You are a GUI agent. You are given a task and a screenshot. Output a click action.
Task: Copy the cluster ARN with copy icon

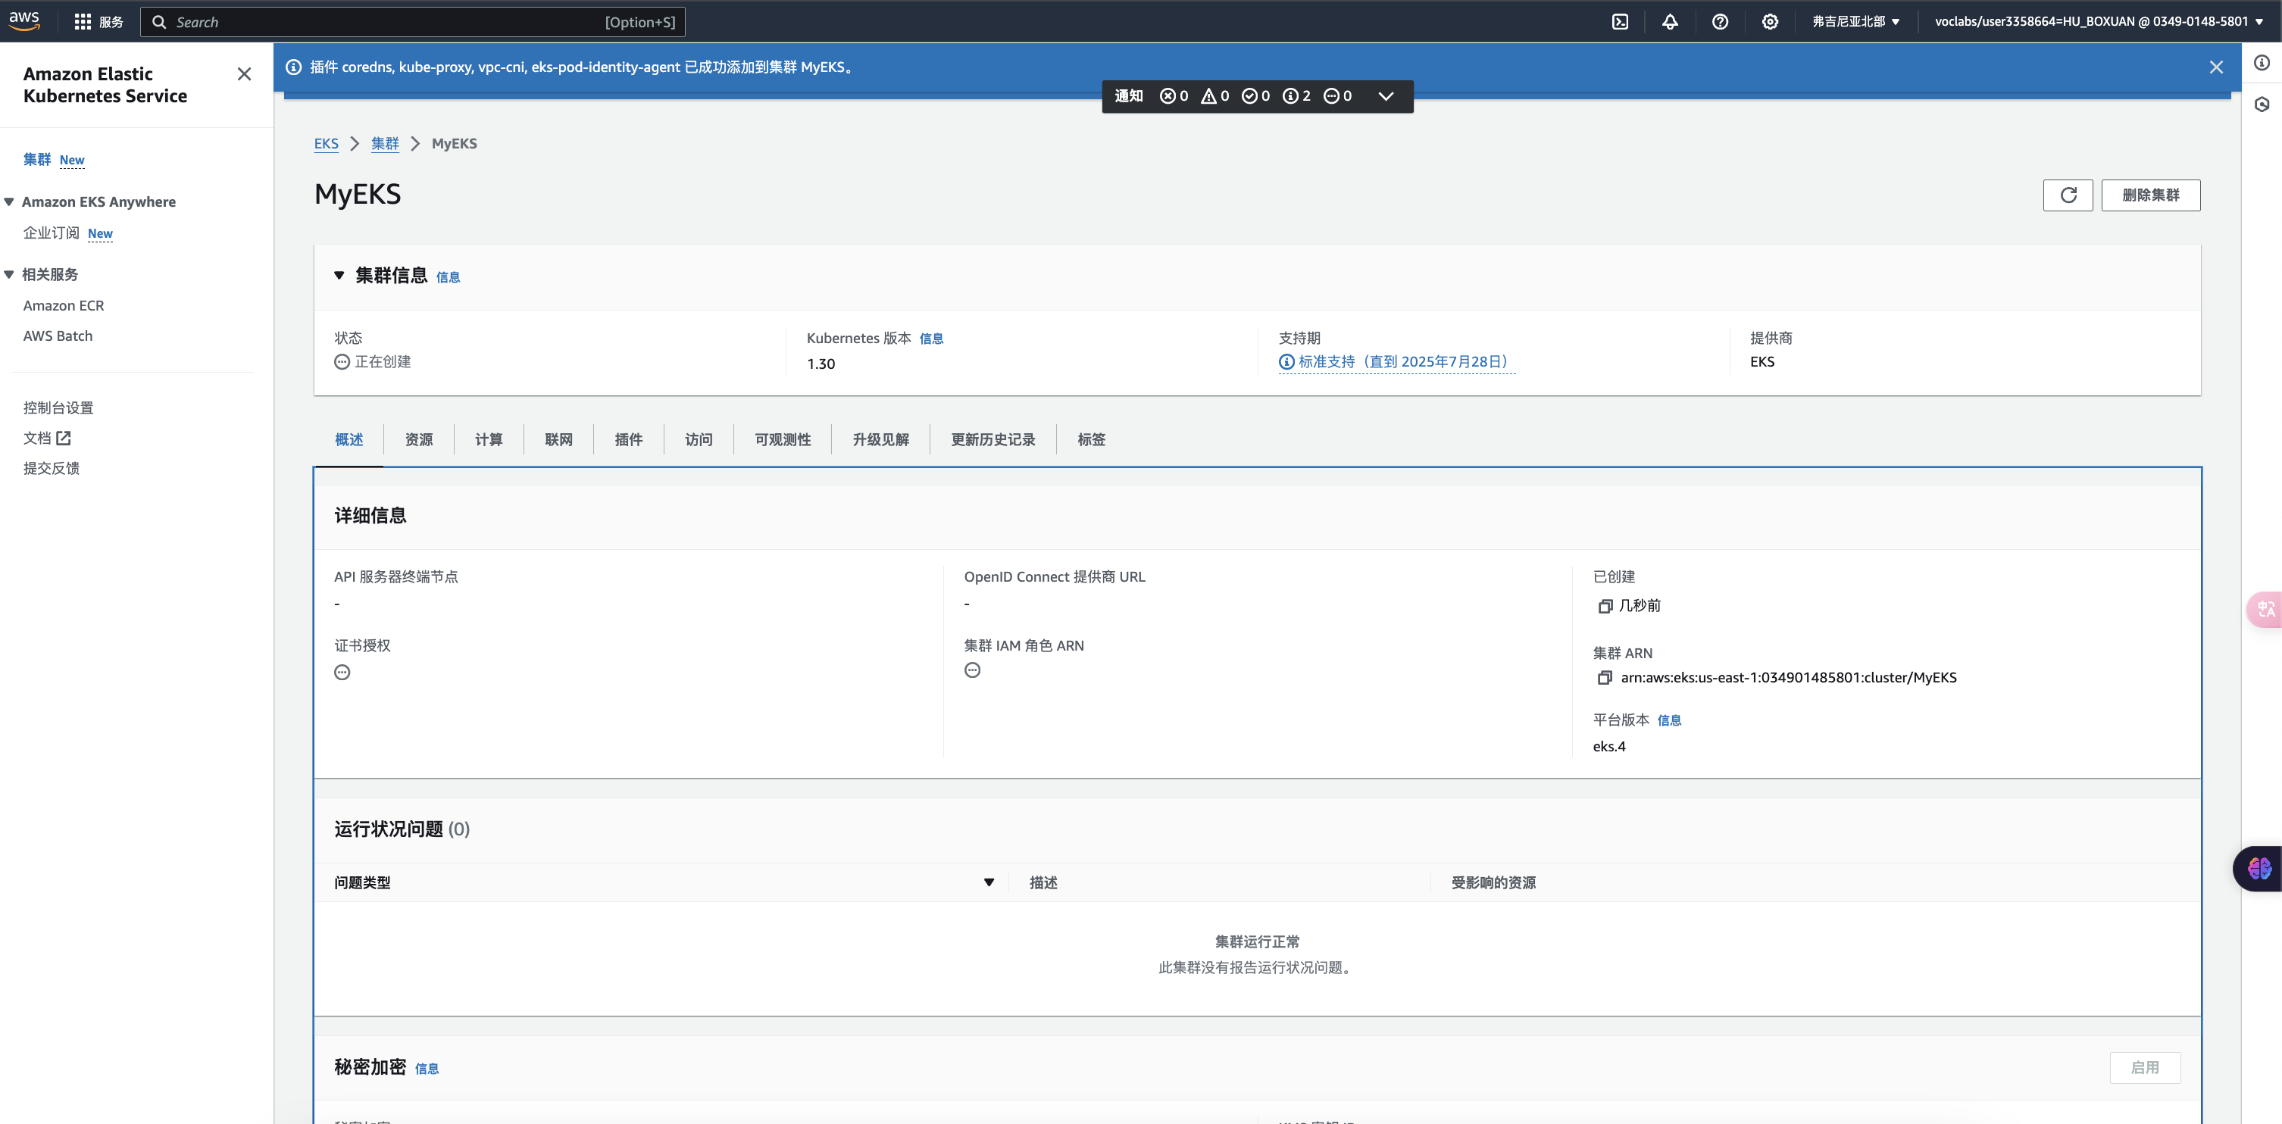tap(1605, 678)
